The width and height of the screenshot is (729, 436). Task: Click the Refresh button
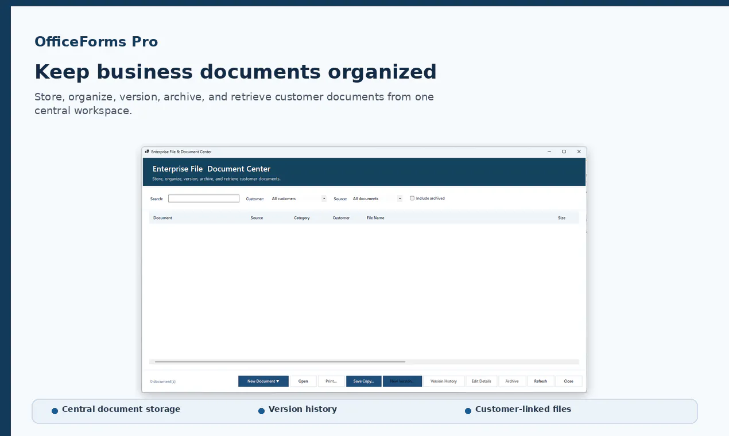pos(541,381)
